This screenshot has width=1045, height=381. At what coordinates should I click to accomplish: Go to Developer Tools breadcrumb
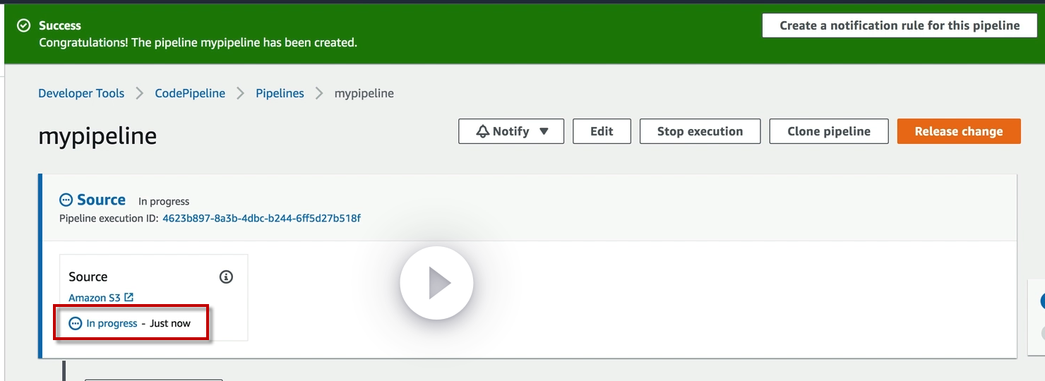click(x=81, y=93)
